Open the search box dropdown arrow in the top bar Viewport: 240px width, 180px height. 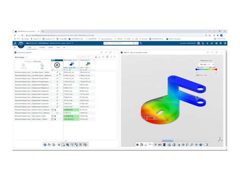[x=137, y=44]
